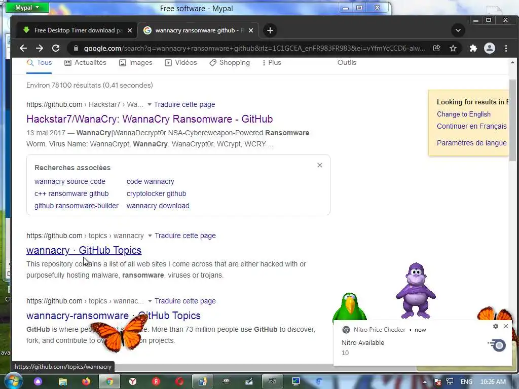Click the ENG language indicator
The image size is (519, 389).
(466, 382)
